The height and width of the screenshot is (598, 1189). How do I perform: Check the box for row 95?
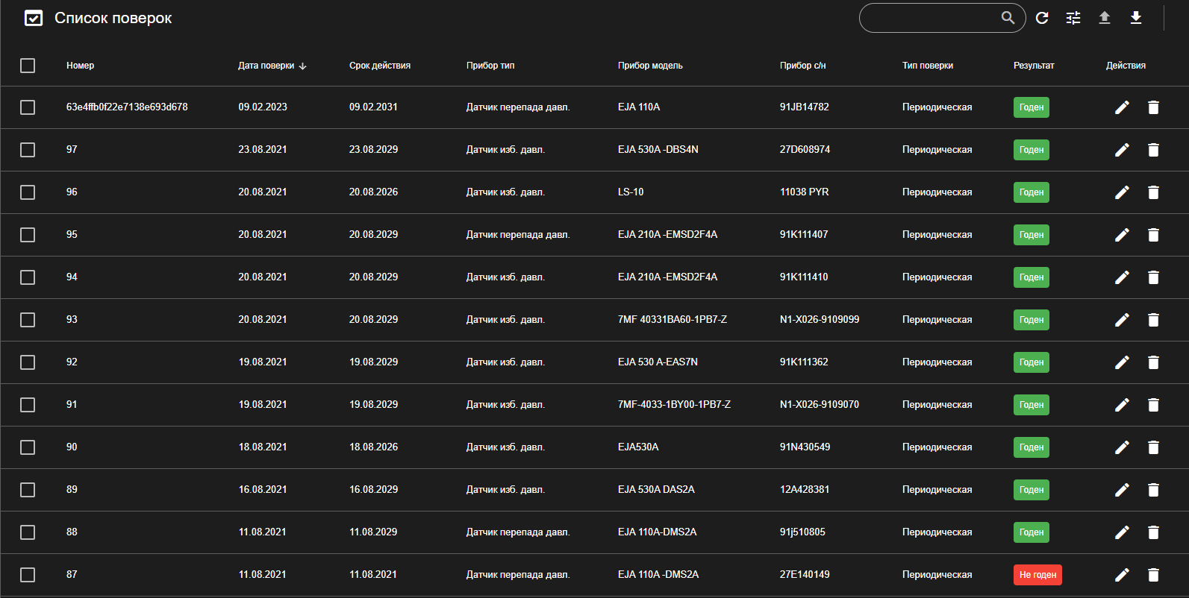coord(28,235)
